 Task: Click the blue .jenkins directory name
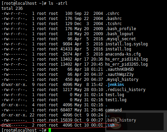click(x=115, y=85)
